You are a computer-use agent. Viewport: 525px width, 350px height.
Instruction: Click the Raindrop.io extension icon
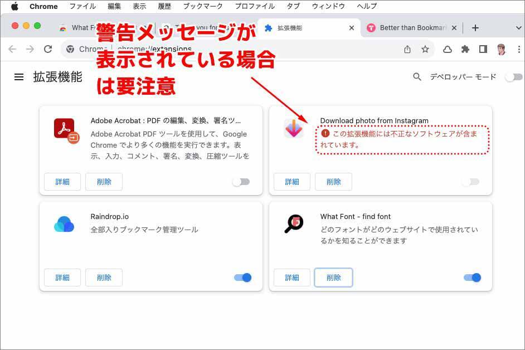tap(64, 224)
